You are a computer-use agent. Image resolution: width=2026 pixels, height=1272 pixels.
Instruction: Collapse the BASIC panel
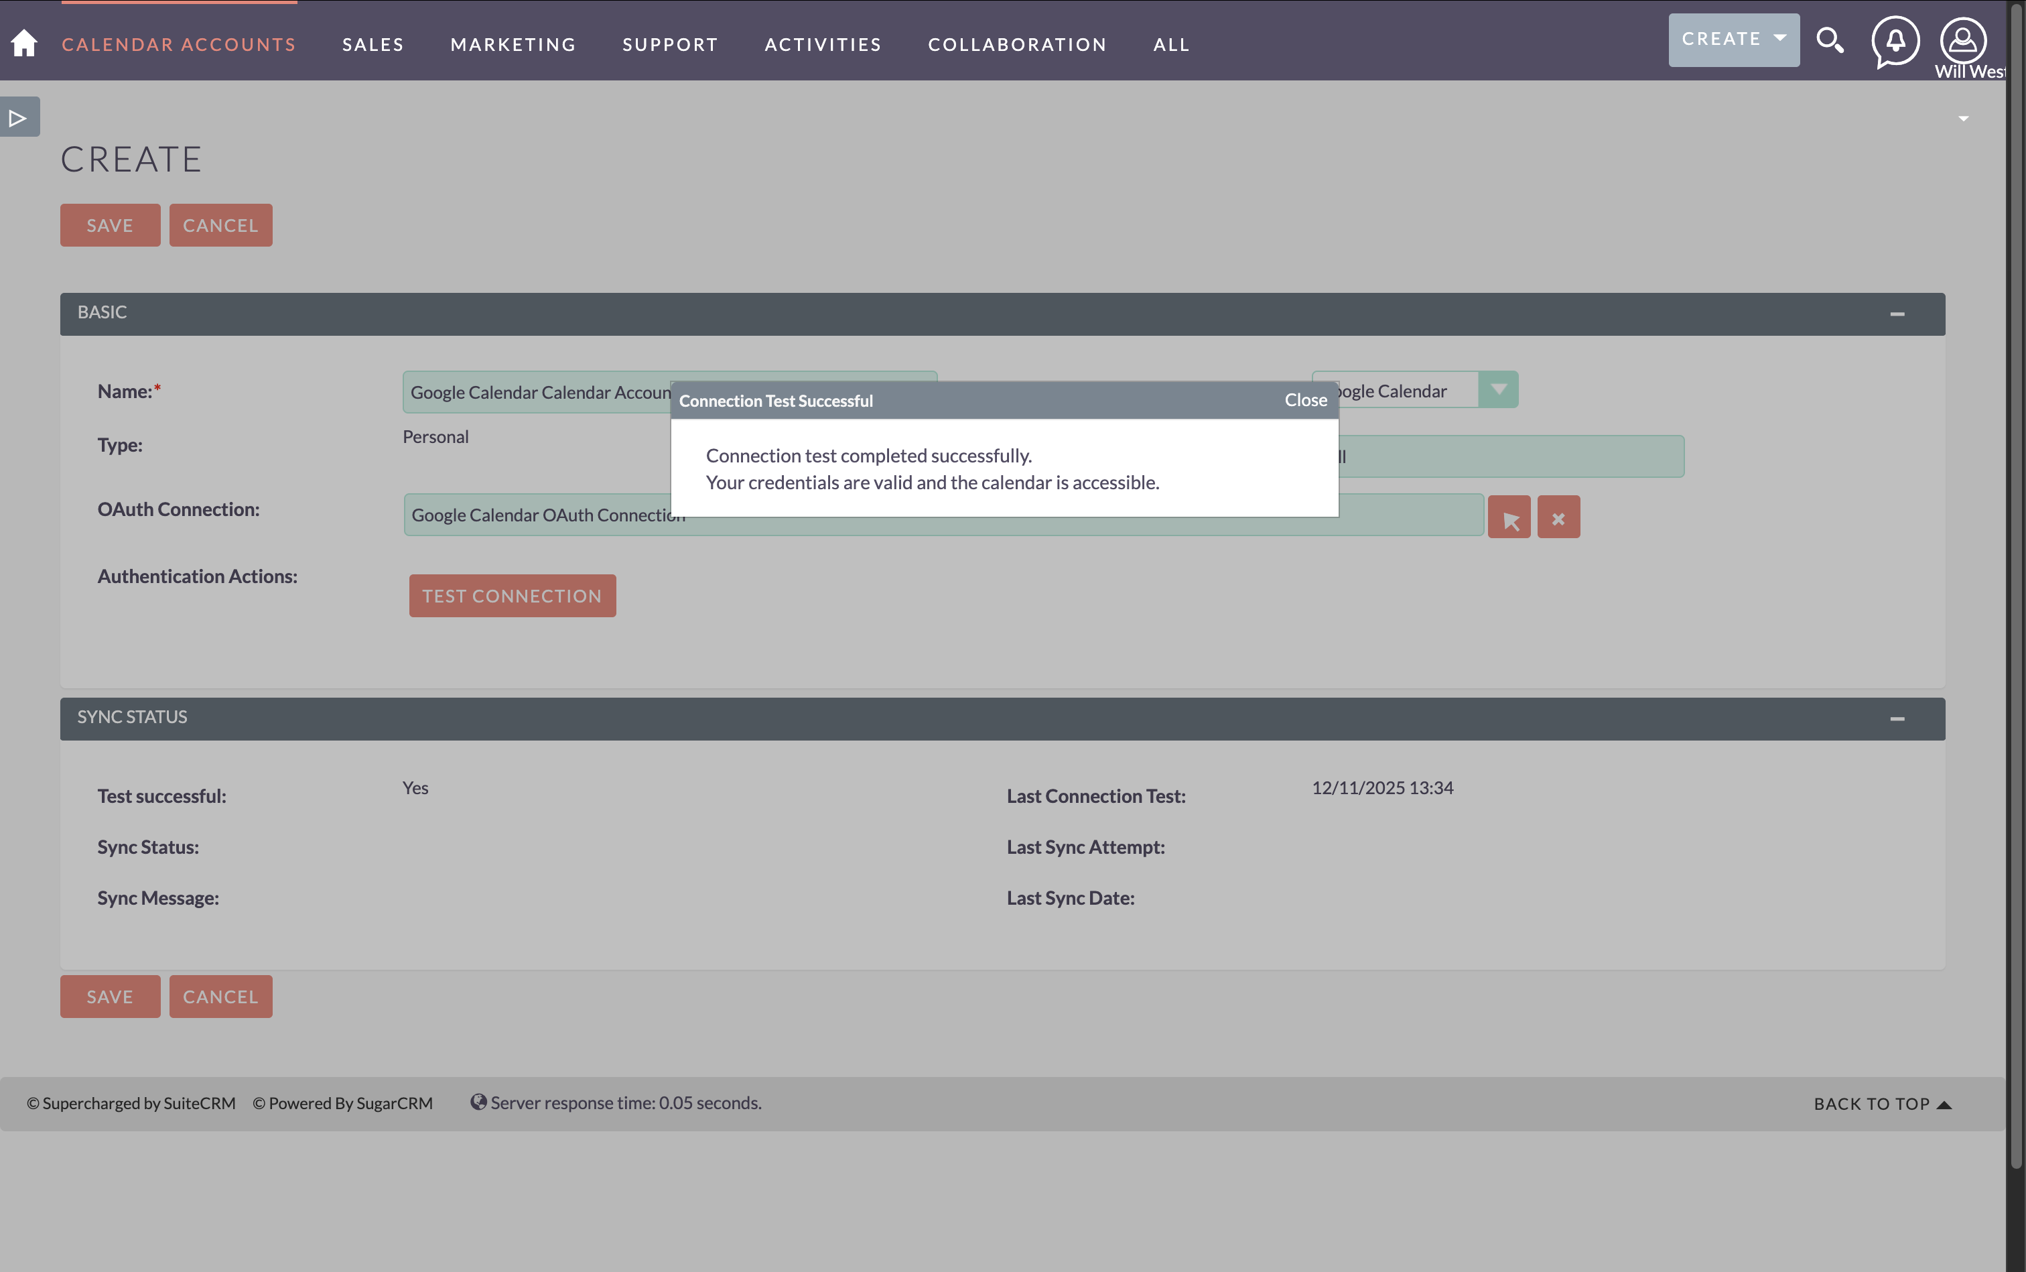click(x=1897, y=314)
